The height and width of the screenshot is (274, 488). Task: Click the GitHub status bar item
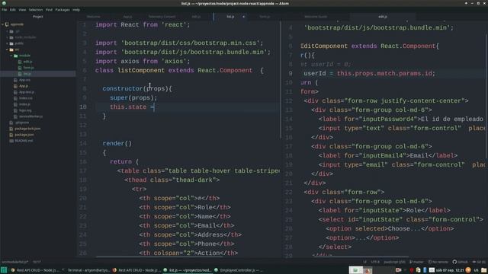coord(460,262)
